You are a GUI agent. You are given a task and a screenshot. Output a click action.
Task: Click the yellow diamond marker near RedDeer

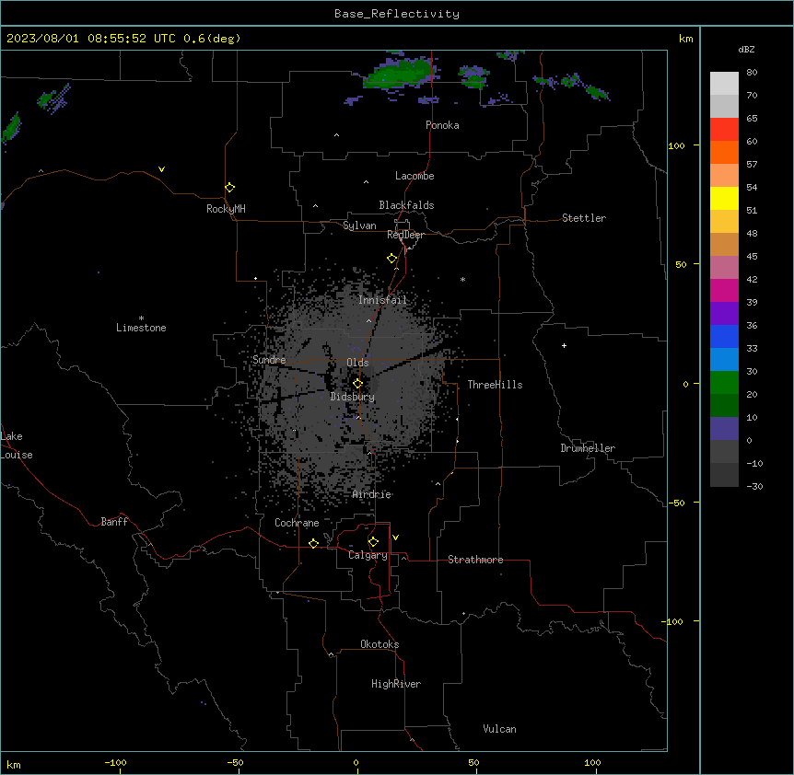pyautogui.click(x=392, y=259)
